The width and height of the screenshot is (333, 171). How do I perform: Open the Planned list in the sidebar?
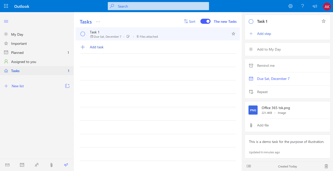(17, 53)
